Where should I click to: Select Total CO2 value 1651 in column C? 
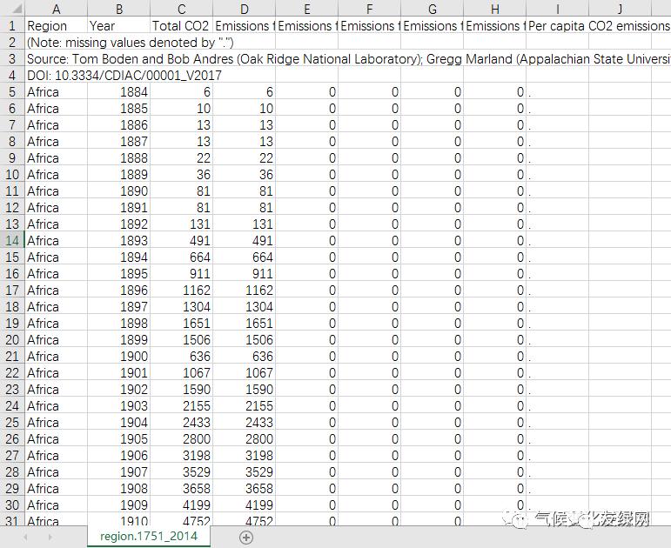(x=181, y=323)
